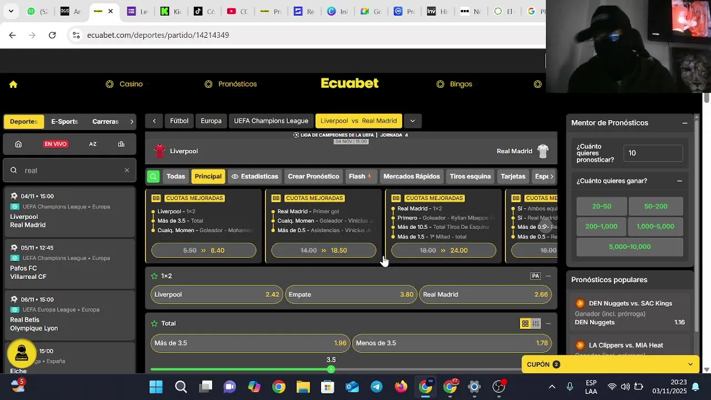Collapse the 1×2 market
The height and width of the screenshot is (400, 711).
pyautogui.click(x=548, y=276)
